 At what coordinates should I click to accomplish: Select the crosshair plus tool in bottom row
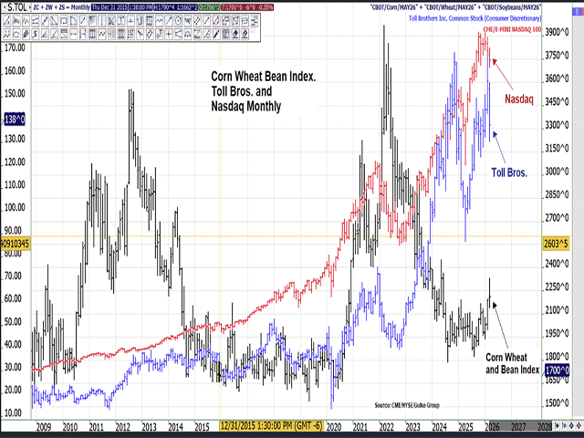click(168, 34)
